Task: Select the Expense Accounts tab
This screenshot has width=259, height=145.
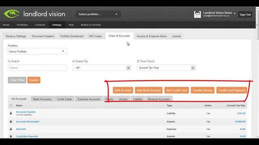Action: coord(89,99)
